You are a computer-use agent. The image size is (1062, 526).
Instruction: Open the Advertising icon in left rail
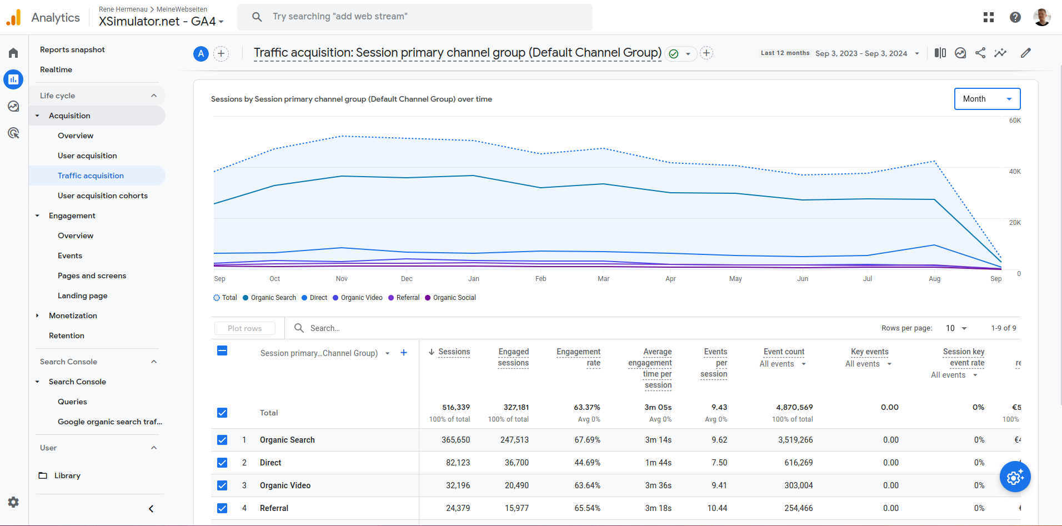tap(13, 133)
